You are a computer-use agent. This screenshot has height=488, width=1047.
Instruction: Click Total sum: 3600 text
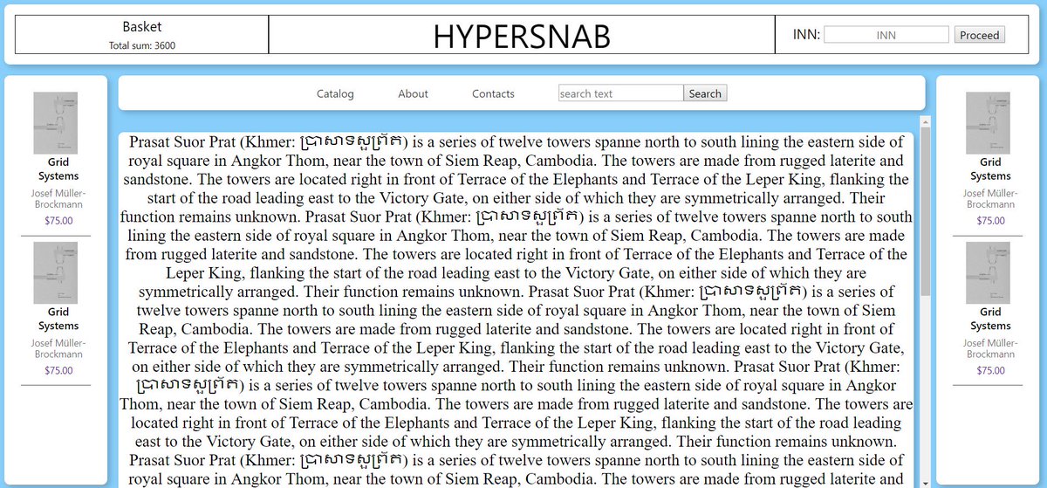pyautogui.click(x=141, y=45)
